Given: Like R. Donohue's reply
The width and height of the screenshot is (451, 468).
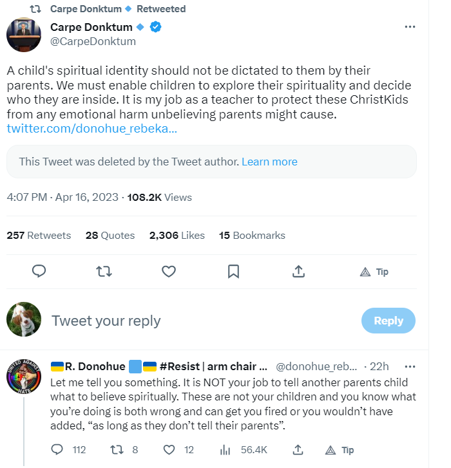Looking at the screenshot, I should point(171,449).
